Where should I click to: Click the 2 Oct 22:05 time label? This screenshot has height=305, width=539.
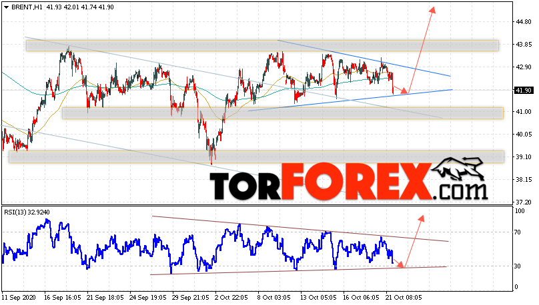click(x=231, y=298)
